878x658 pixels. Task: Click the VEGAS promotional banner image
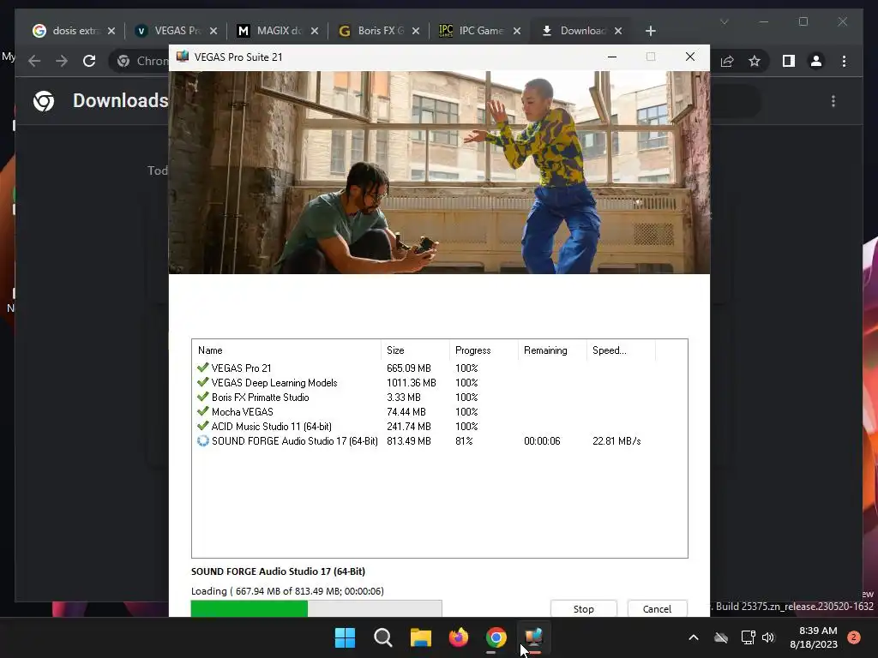(x=440, y=172)
